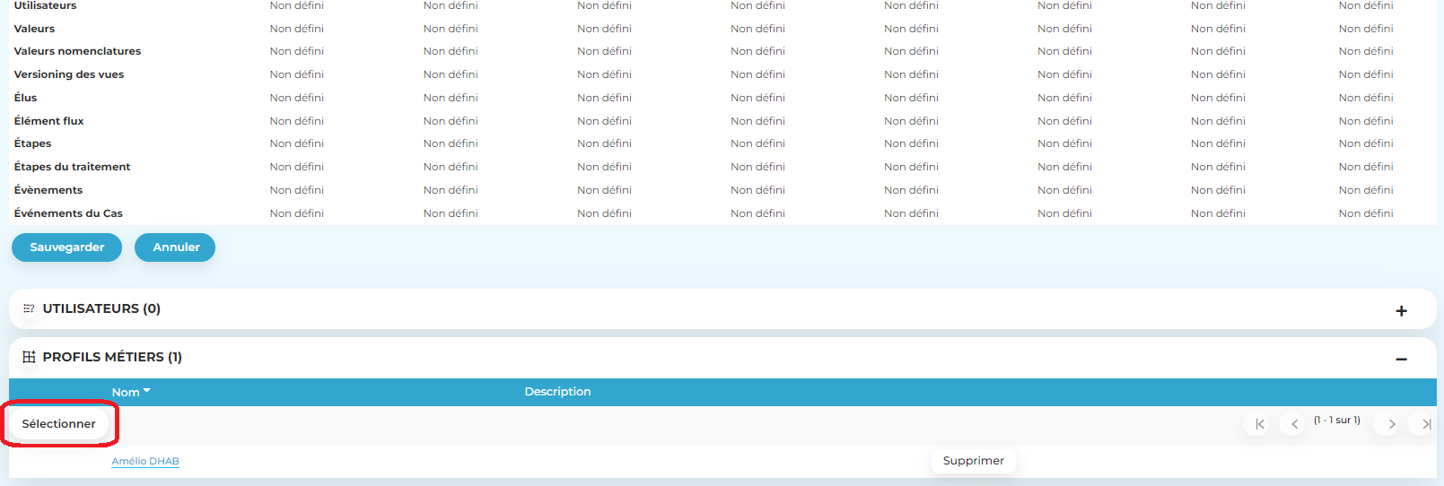Click the Description column header
Screen dimensions: 1444x486
557,392
